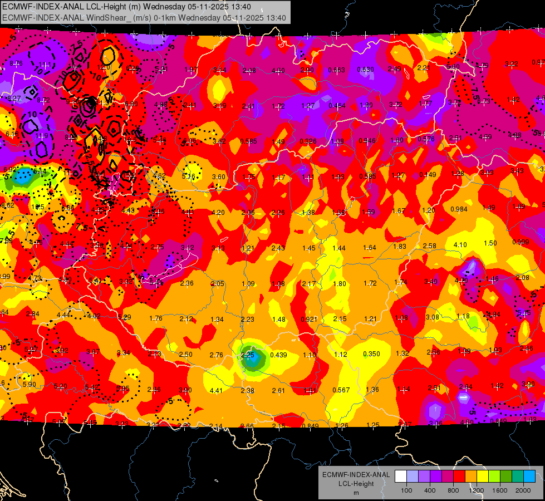Click the wind shear value 2.05
Image resolution: width=545 pixels, height=501 pixels.
[217, 284]
